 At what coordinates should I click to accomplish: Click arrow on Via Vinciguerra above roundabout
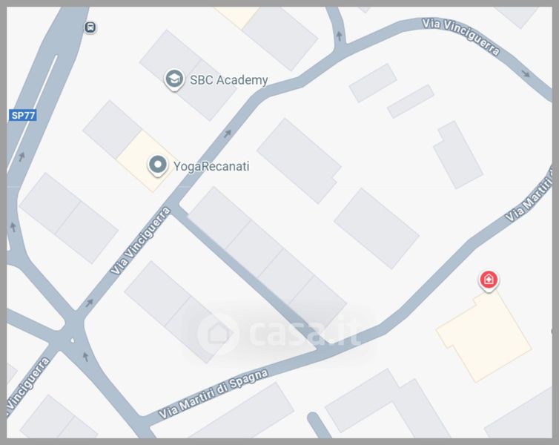89,303
